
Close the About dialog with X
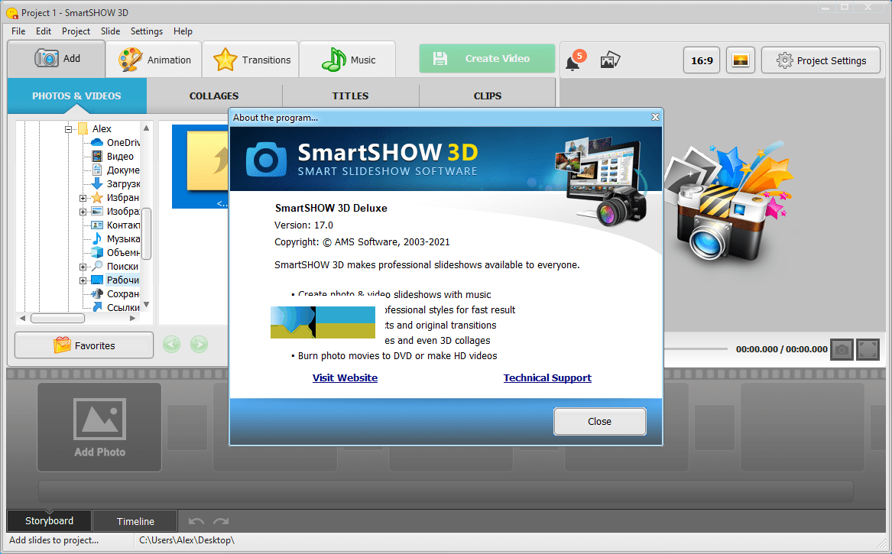(x=655, y=117)
